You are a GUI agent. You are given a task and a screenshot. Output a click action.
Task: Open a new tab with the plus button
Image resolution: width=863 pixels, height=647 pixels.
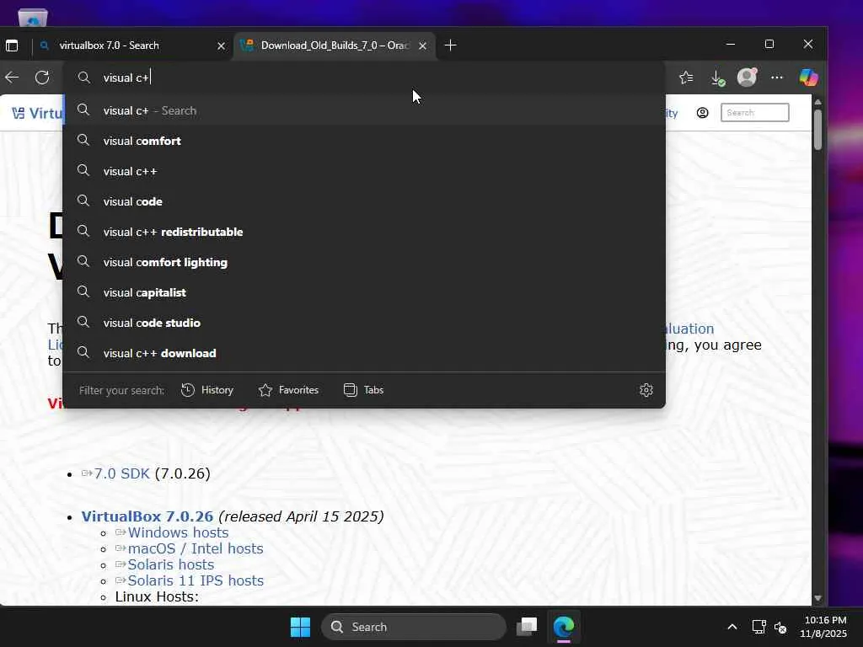450,45
